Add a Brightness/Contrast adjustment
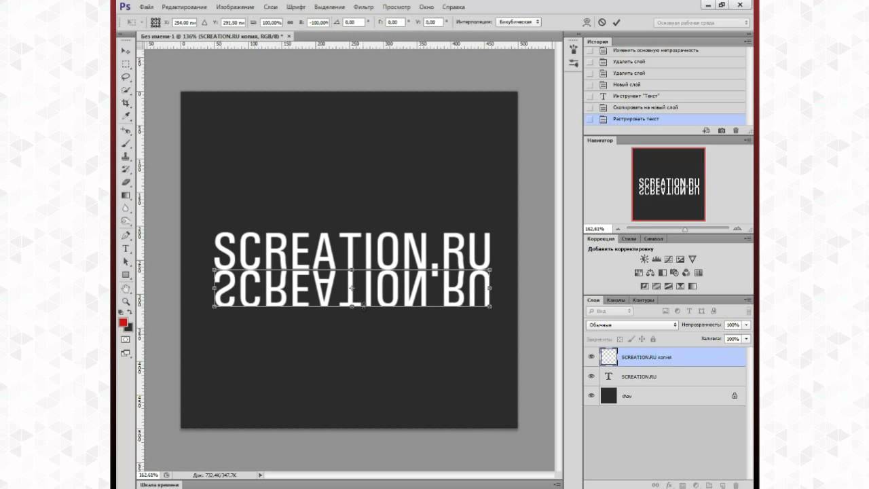869x489 pixels. (x=644, y=259)
